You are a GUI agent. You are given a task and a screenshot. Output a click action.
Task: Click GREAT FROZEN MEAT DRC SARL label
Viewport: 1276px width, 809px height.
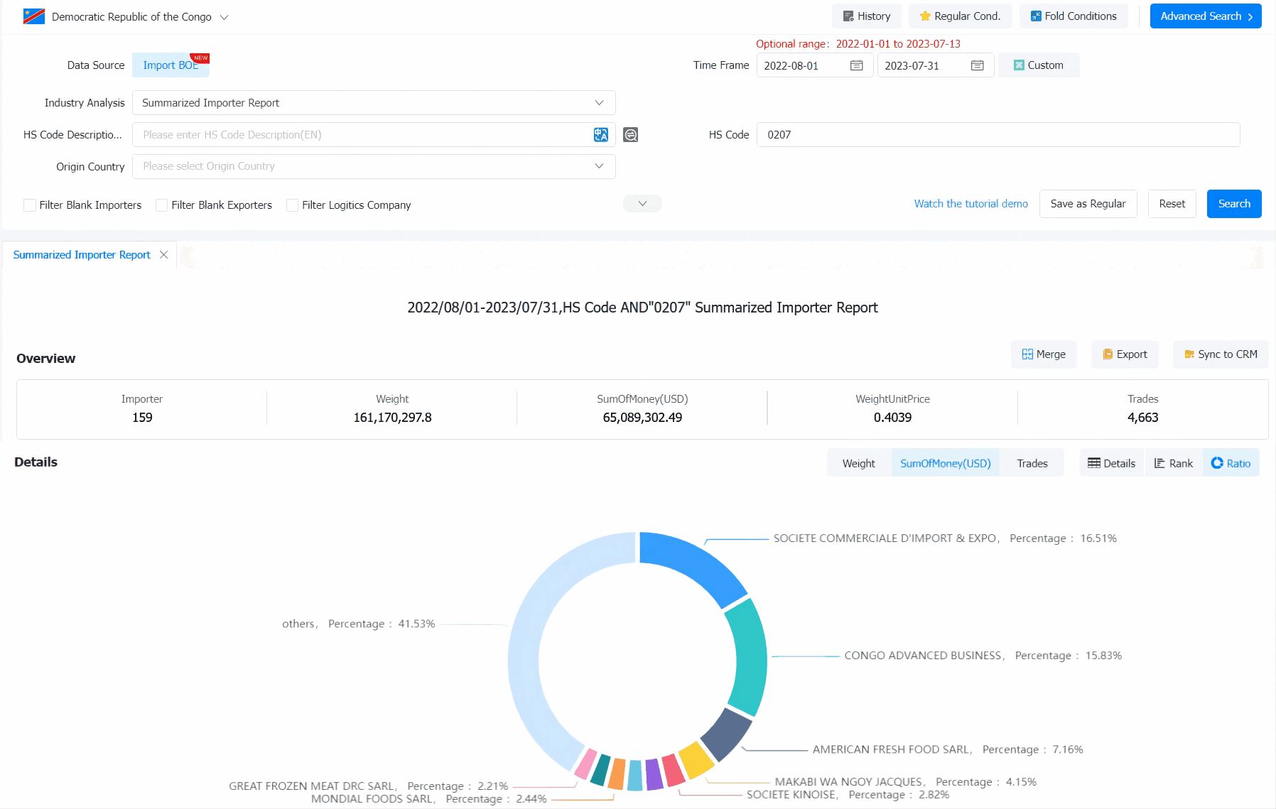click(x=368, y=786)
